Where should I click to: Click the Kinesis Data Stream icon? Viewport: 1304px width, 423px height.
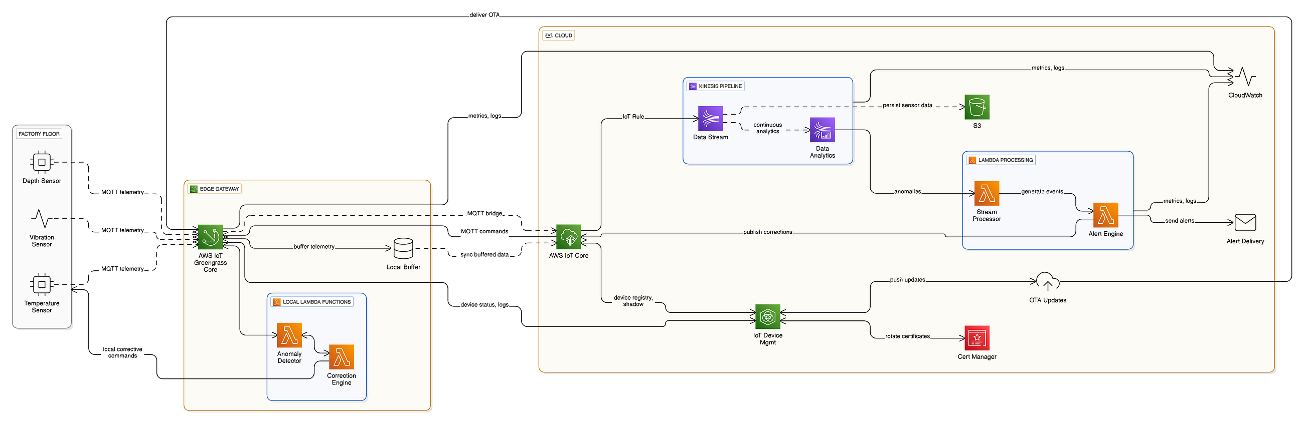point(711,119)
